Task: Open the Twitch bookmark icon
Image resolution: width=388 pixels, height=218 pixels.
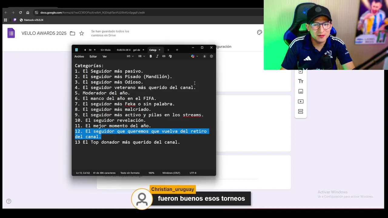Action: coord(15,20)
